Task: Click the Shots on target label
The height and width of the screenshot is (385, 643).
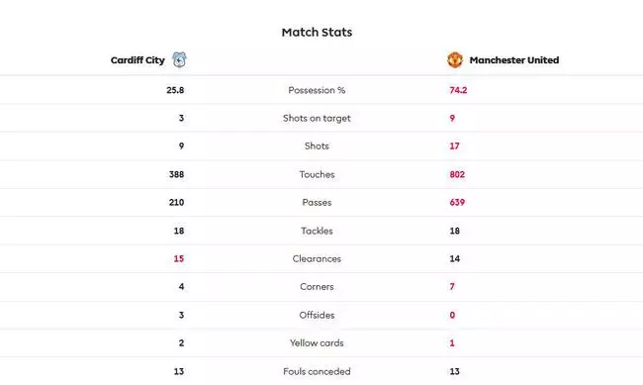Action: tap(317, 118)
